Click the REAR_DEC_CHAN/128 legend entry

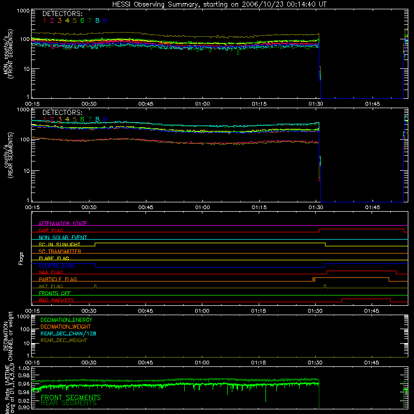coord(68,333)
